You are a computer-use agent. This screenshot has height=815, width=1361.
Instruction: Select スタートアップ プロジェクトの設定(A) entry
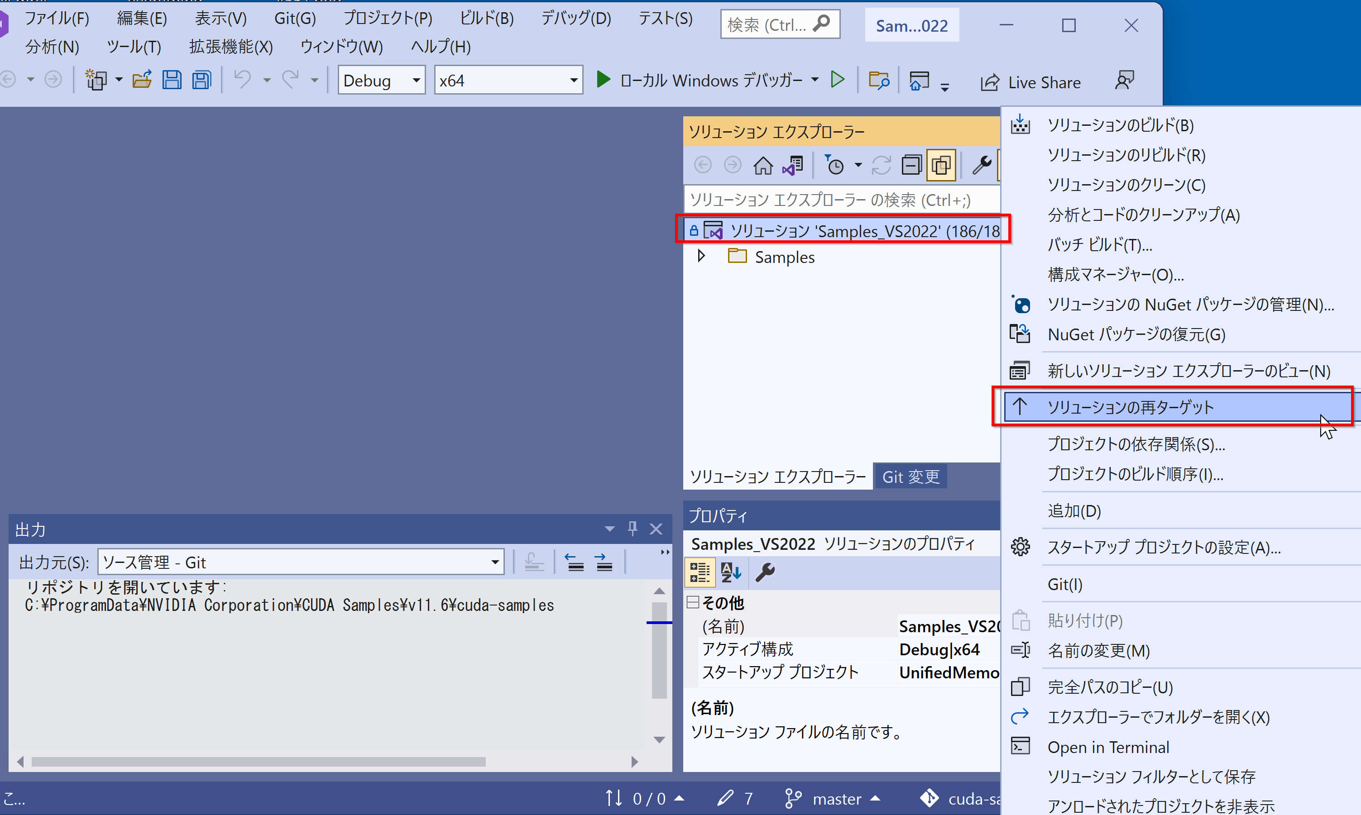pyautogui.click(x=1180, y=547)
